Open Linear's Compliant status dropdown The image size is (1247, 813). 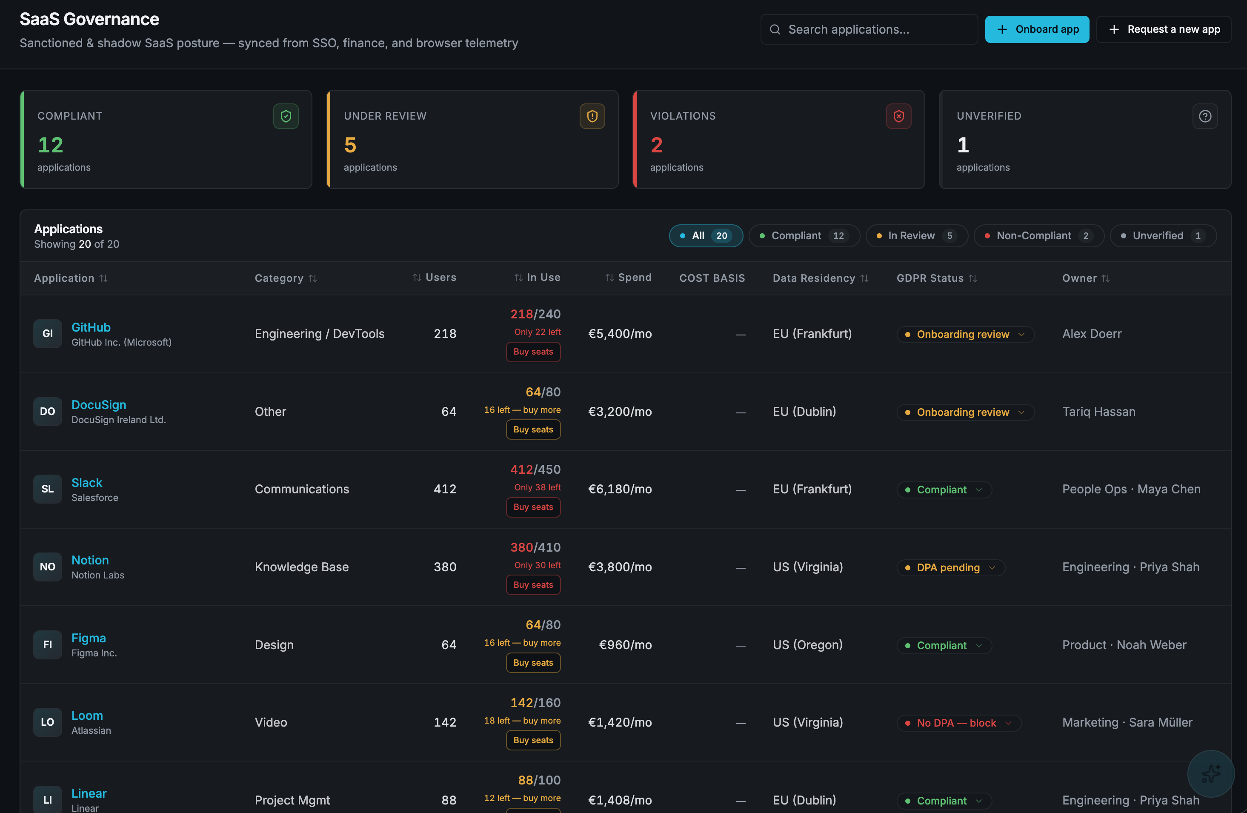pyautogui.click(x=944, y=801)
